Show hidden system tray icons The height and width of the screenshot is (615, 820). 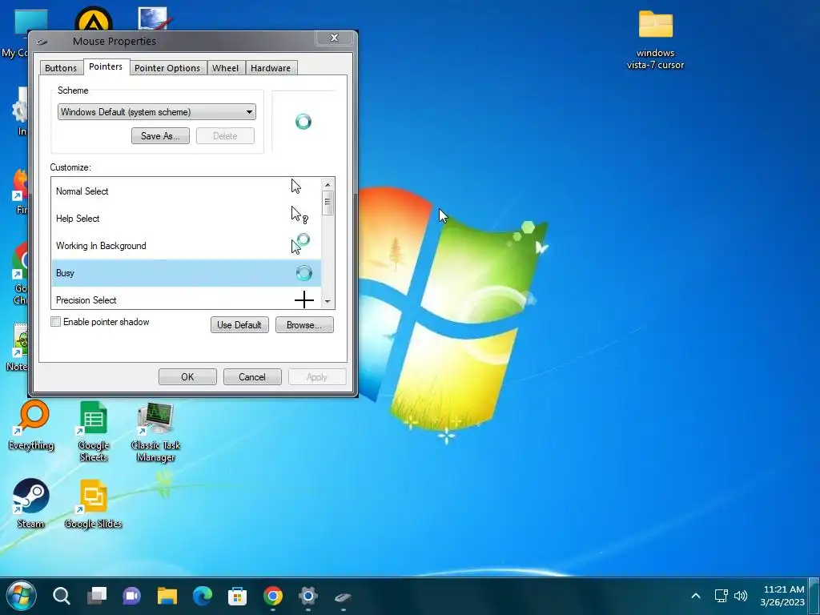click(696, 596)
